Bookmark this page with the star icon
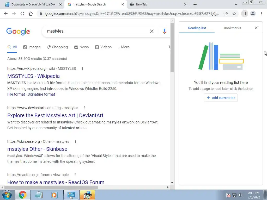Screen dimensions: 267x200 [x=234, y=14]
